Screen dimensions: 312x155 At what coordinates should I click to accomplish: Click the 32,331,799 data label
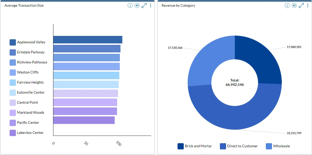tap(294, 133)
